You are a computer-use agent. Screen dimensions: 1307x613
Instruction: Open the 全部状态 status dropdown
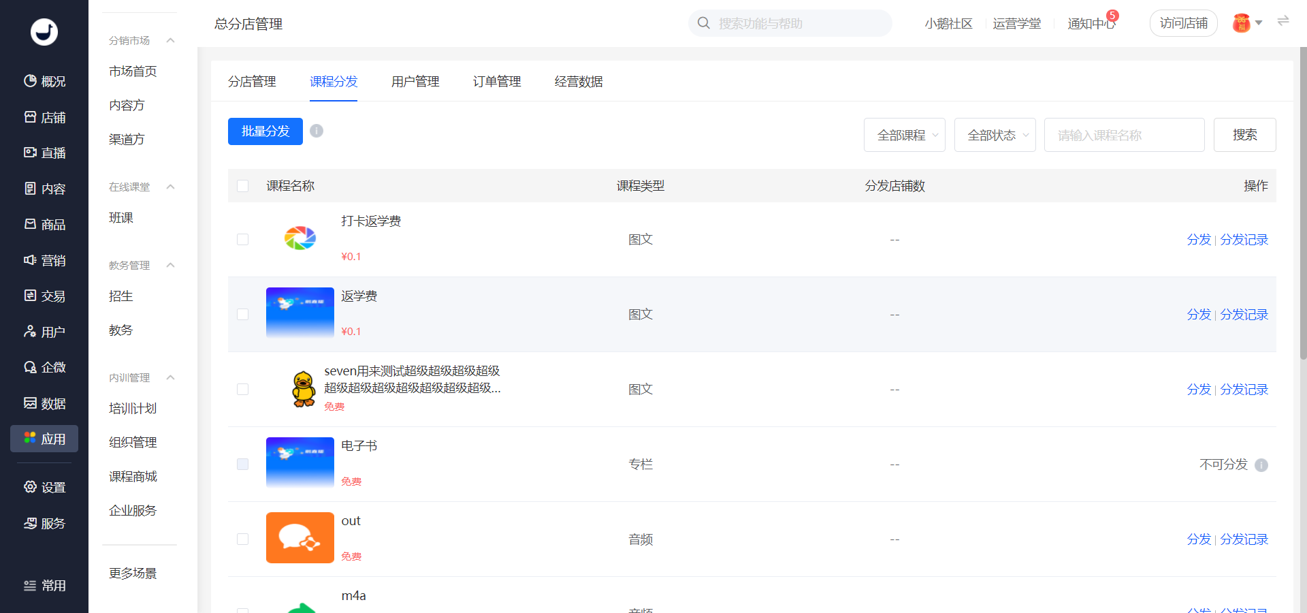pyautogui.click(x=995, y=135)
